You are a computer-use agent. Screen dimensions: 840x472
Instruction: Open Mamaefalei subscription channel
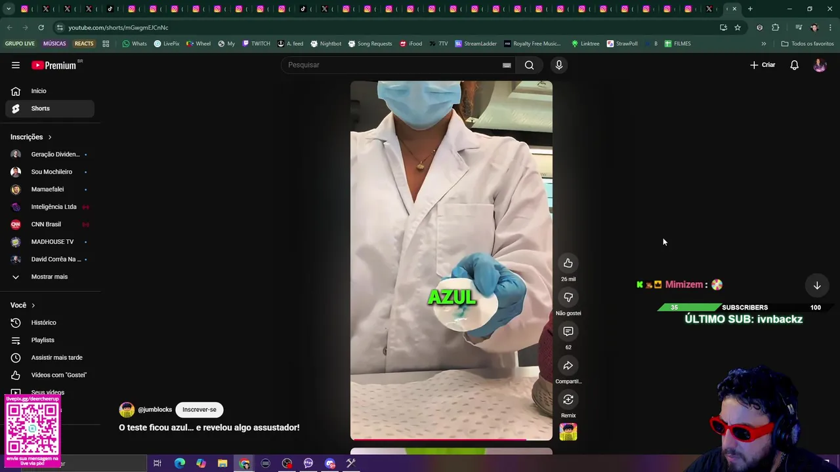pos(50,189)
